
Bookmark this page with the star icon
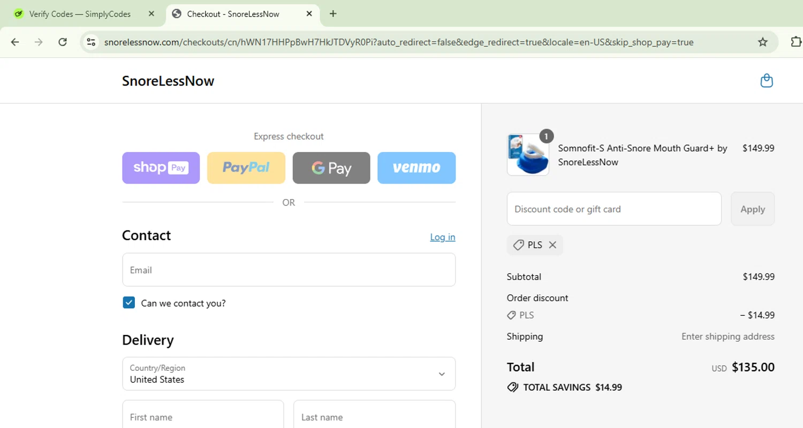[763, 42]
